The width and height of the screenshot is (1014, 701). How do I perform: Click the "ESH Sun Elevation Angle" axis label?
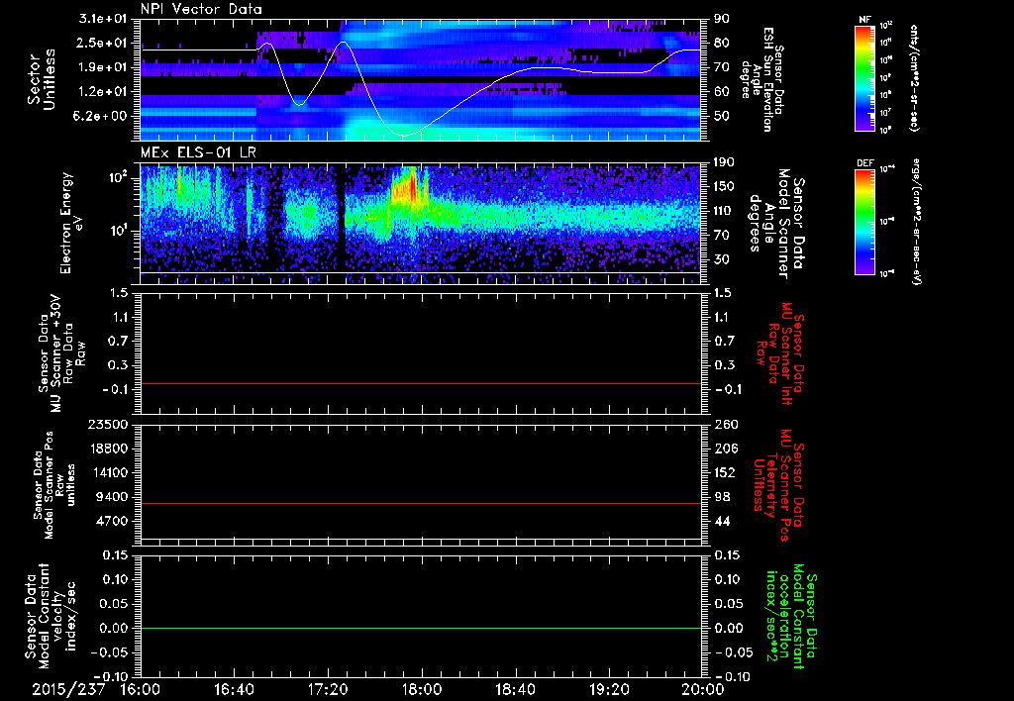[762, 79]
